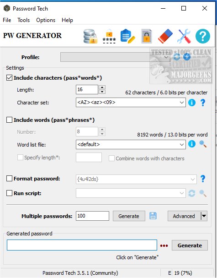This screenshot has height=278, width=217.
Task: Open the Tools menu
Action: 23,20
